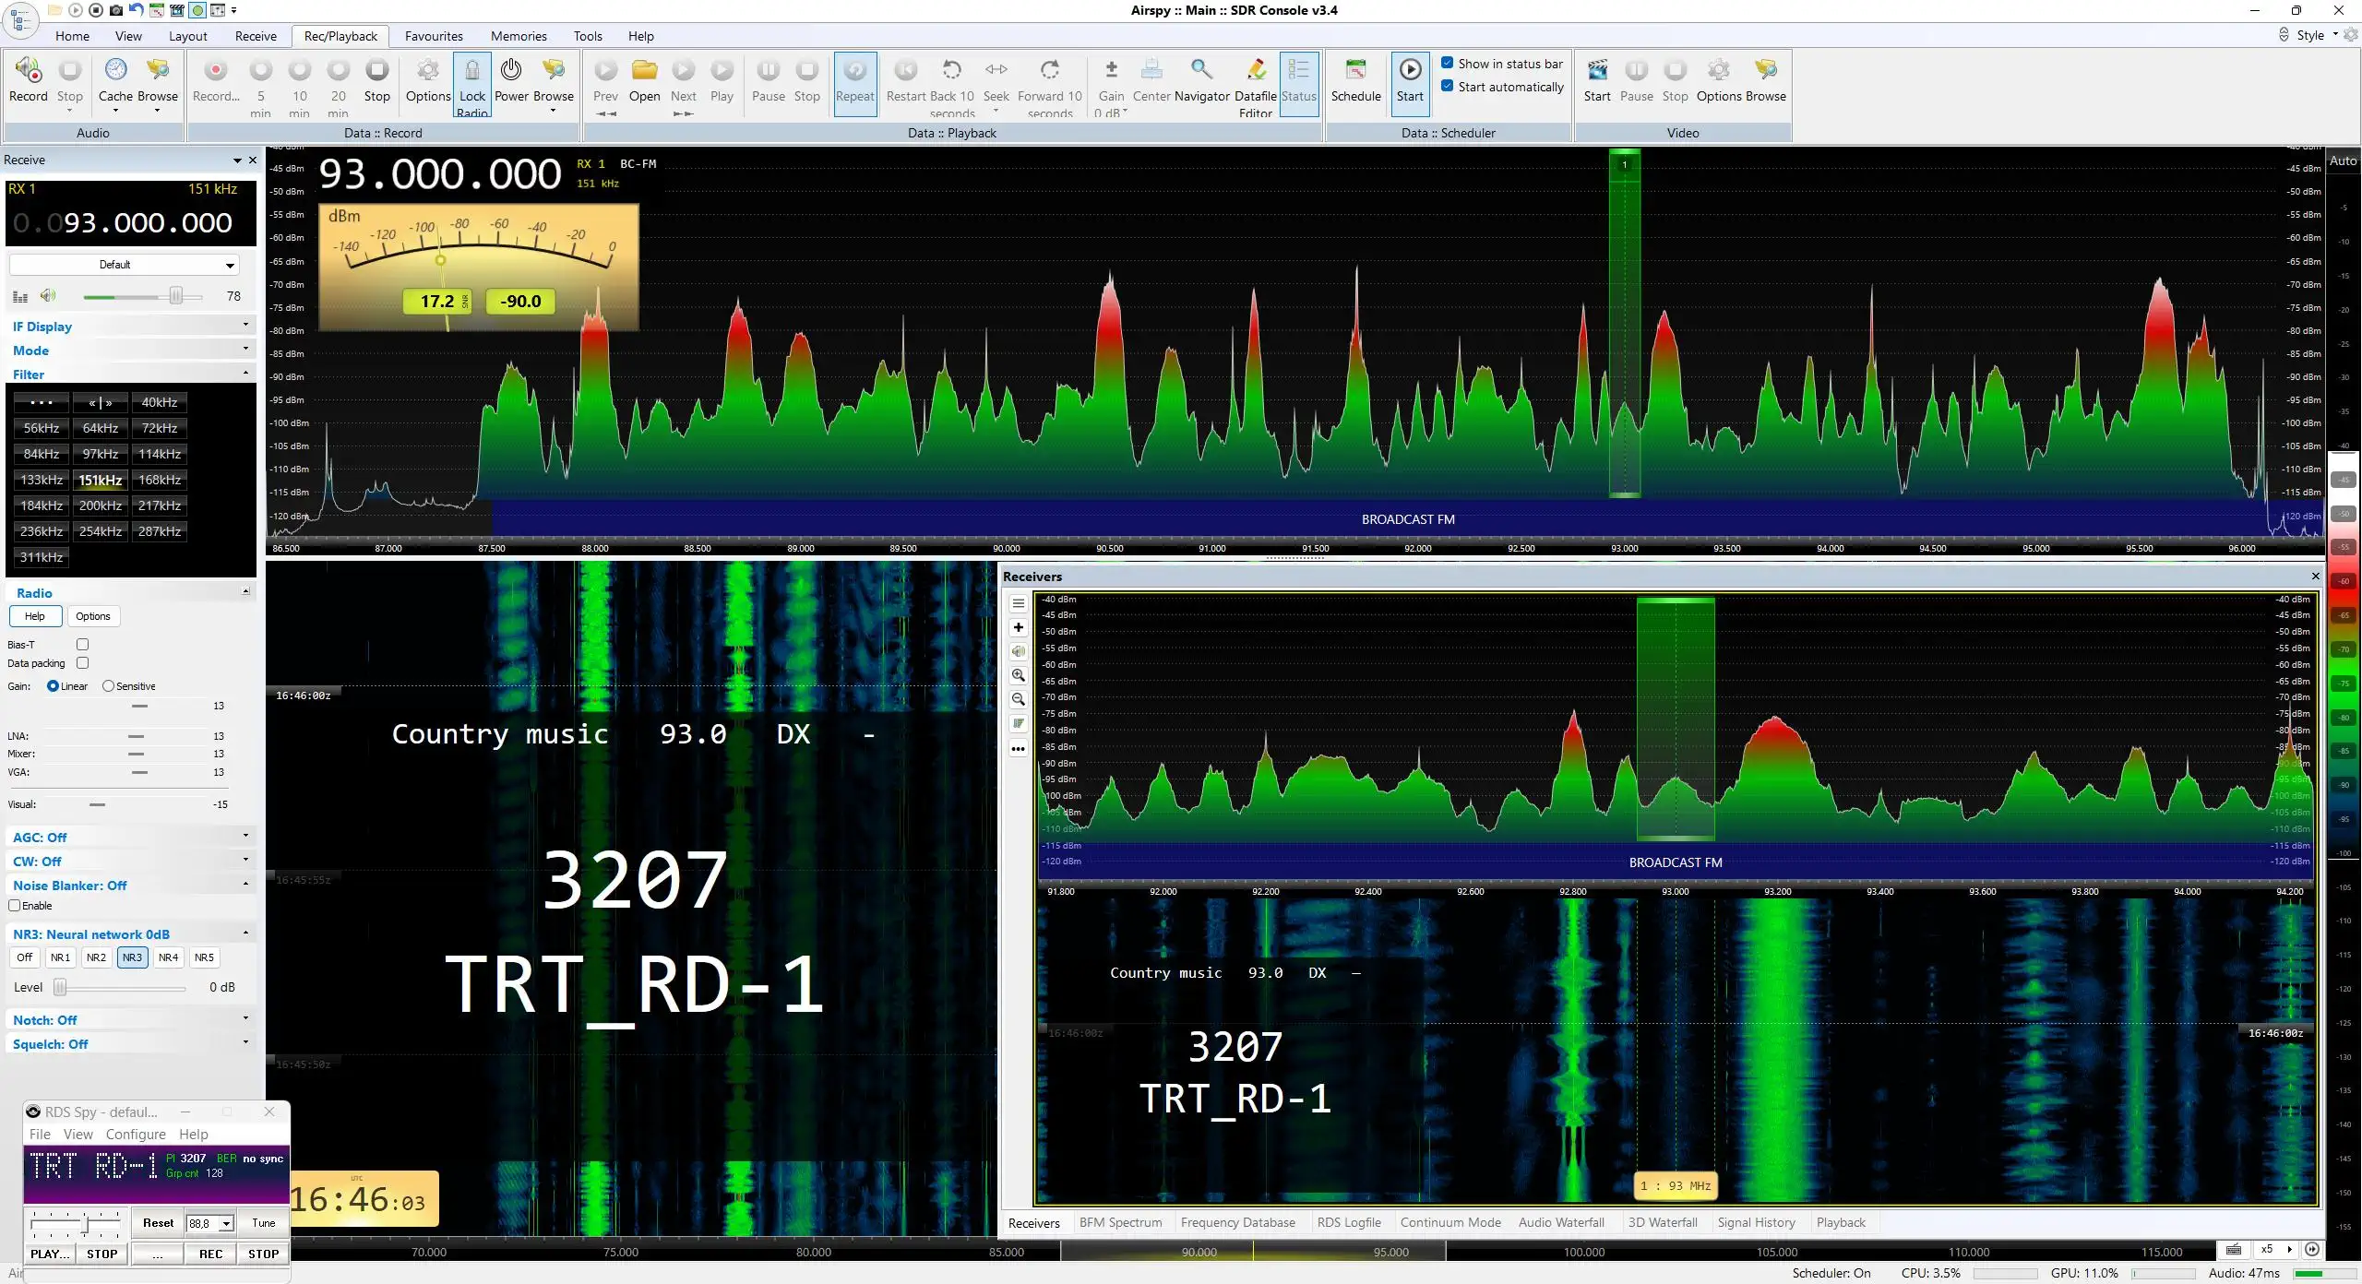Open the Default profile dropdown

[x=124, y=265]
